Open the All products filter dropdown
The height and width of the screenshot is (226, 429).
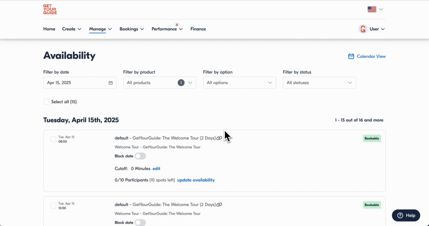tap(160, 83)
